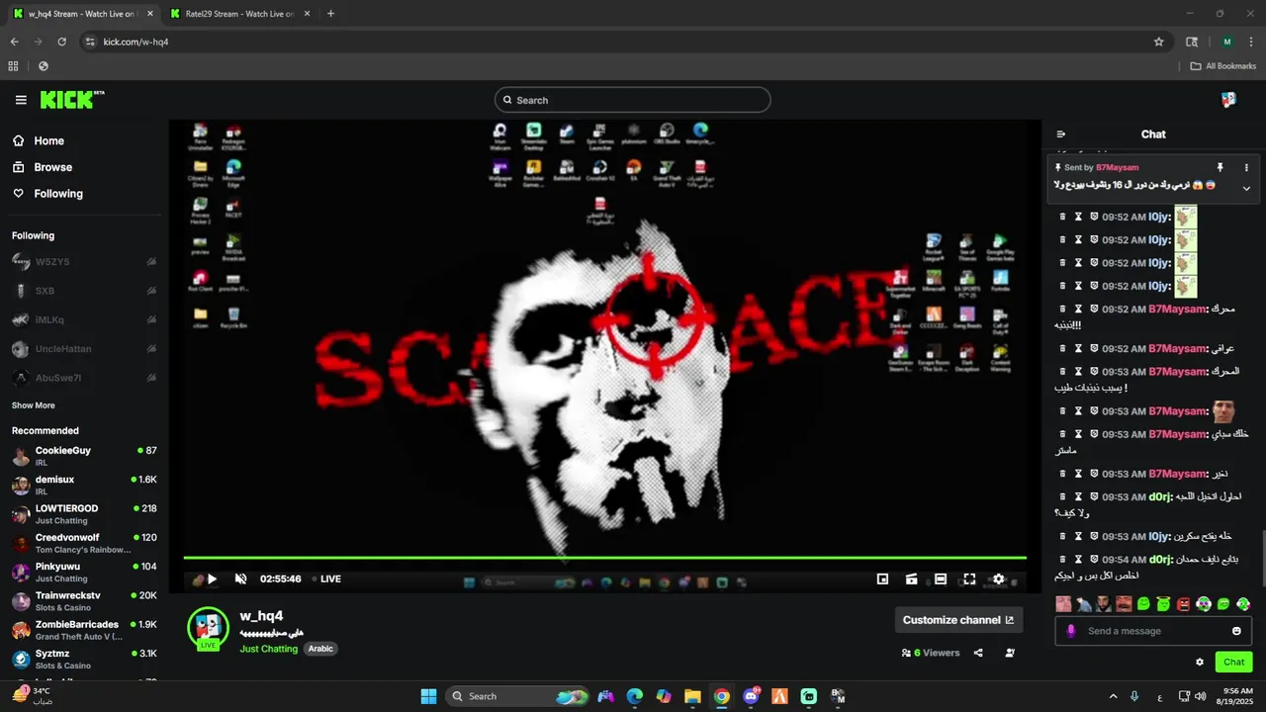Bookmark this page with star icon
This screenshot has height=712, width=1266.
pos(1158,42)
